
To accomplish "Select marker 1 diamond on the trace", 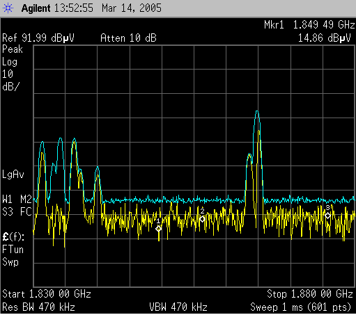I will (x=159, y=229).
